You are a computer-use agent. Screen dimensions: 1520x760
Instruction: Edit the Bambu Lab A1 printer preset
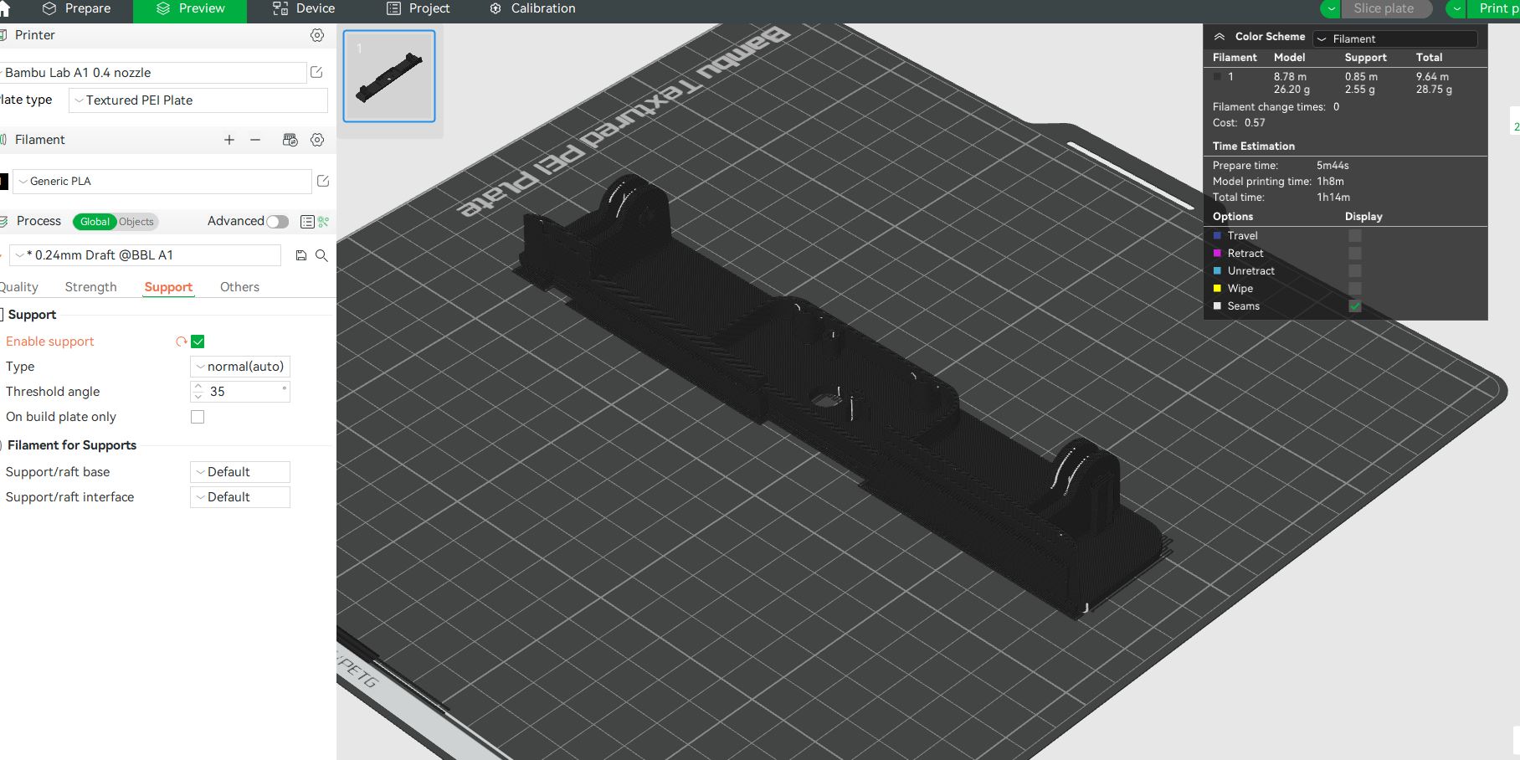pyautogui.click(x=316, y=73)
